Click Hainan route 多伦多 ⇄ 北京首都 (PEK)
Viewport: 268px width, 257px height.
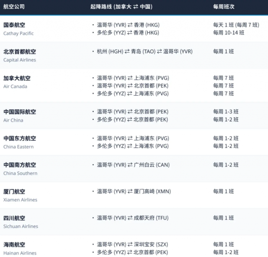132,252
